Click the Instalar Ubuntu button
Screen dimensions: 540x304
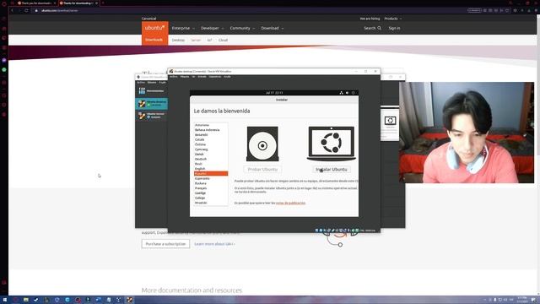click(332, 169)
